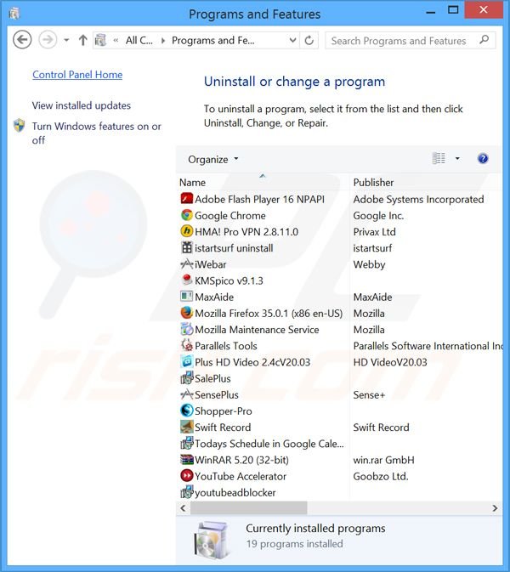Click the scroll right arrow
Screen dimensions: 510x572
(x=495, y=507)
